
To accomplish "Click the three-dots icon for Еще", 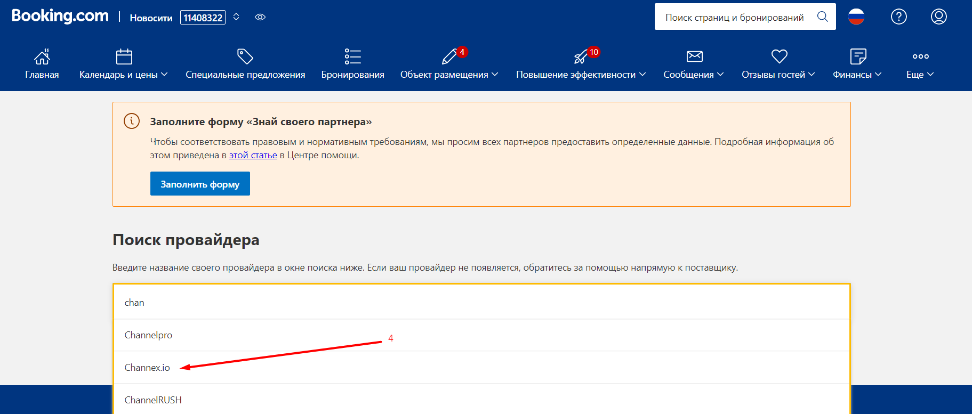I will click(x=921, y=56).
